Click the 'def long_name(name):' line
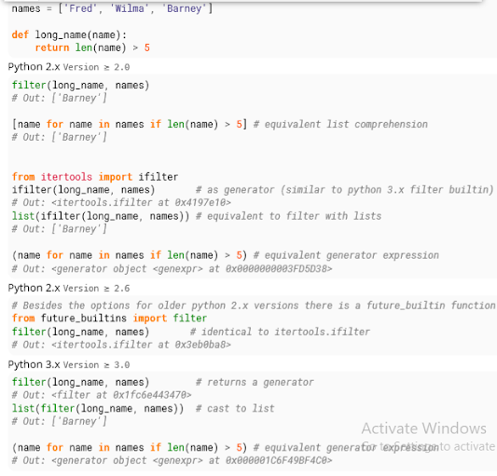Screen dimensions: 497x476 click(x=69, y=34)
